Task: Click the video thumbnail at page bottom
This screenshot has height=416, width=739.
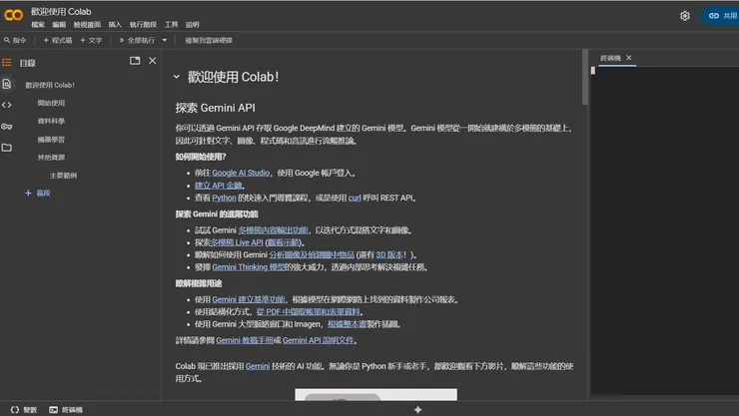Action: [375, 395]
